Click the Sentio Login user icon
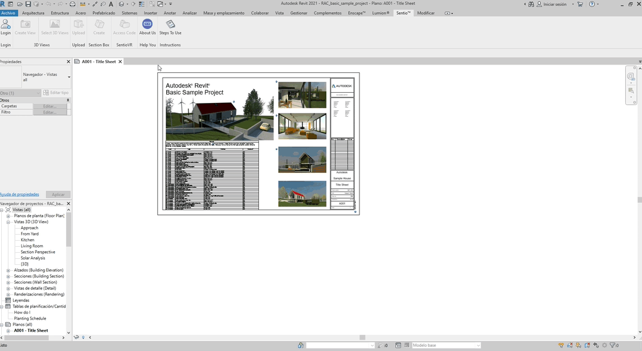 5,25
